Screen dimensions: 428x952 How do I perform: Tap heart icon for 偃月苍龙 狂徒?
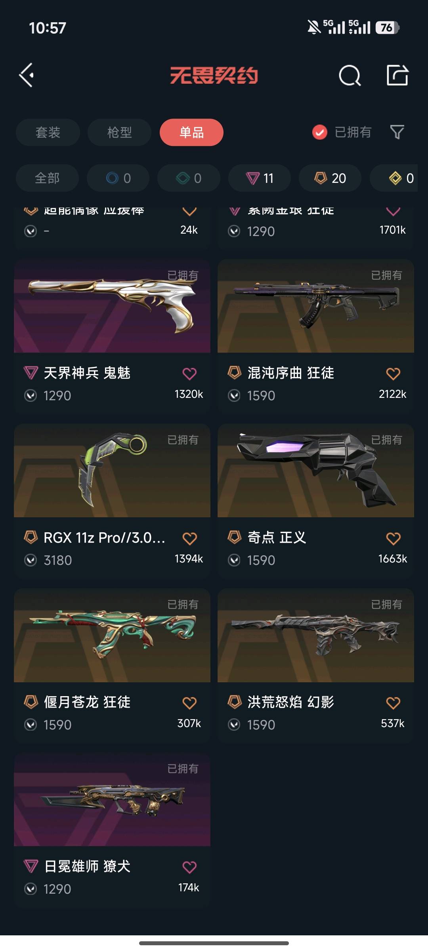pyautogui.click(x=189, y=702)
